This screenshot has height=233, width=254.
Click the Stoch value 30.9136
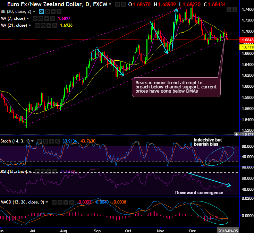pyautogui.click(x=70, y=141)
